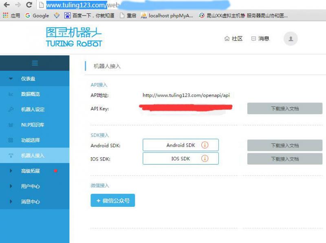
Task: Click the plug icon beside 机器人接入
Action: 11,156
